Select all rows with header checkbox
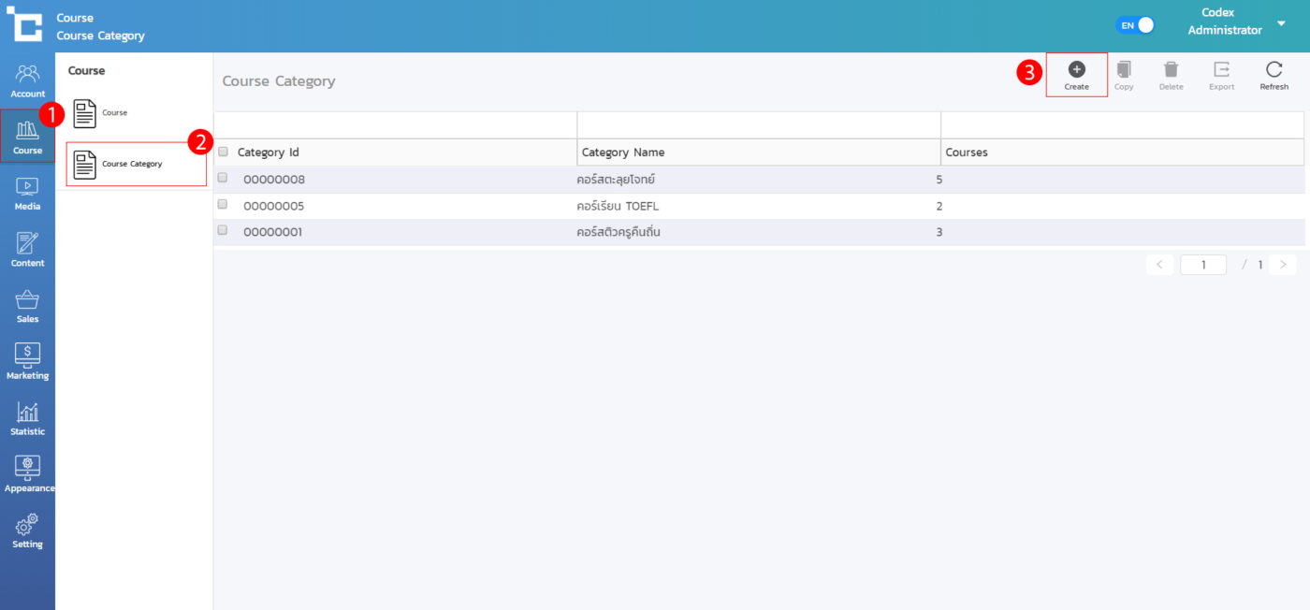 [223, 152]
